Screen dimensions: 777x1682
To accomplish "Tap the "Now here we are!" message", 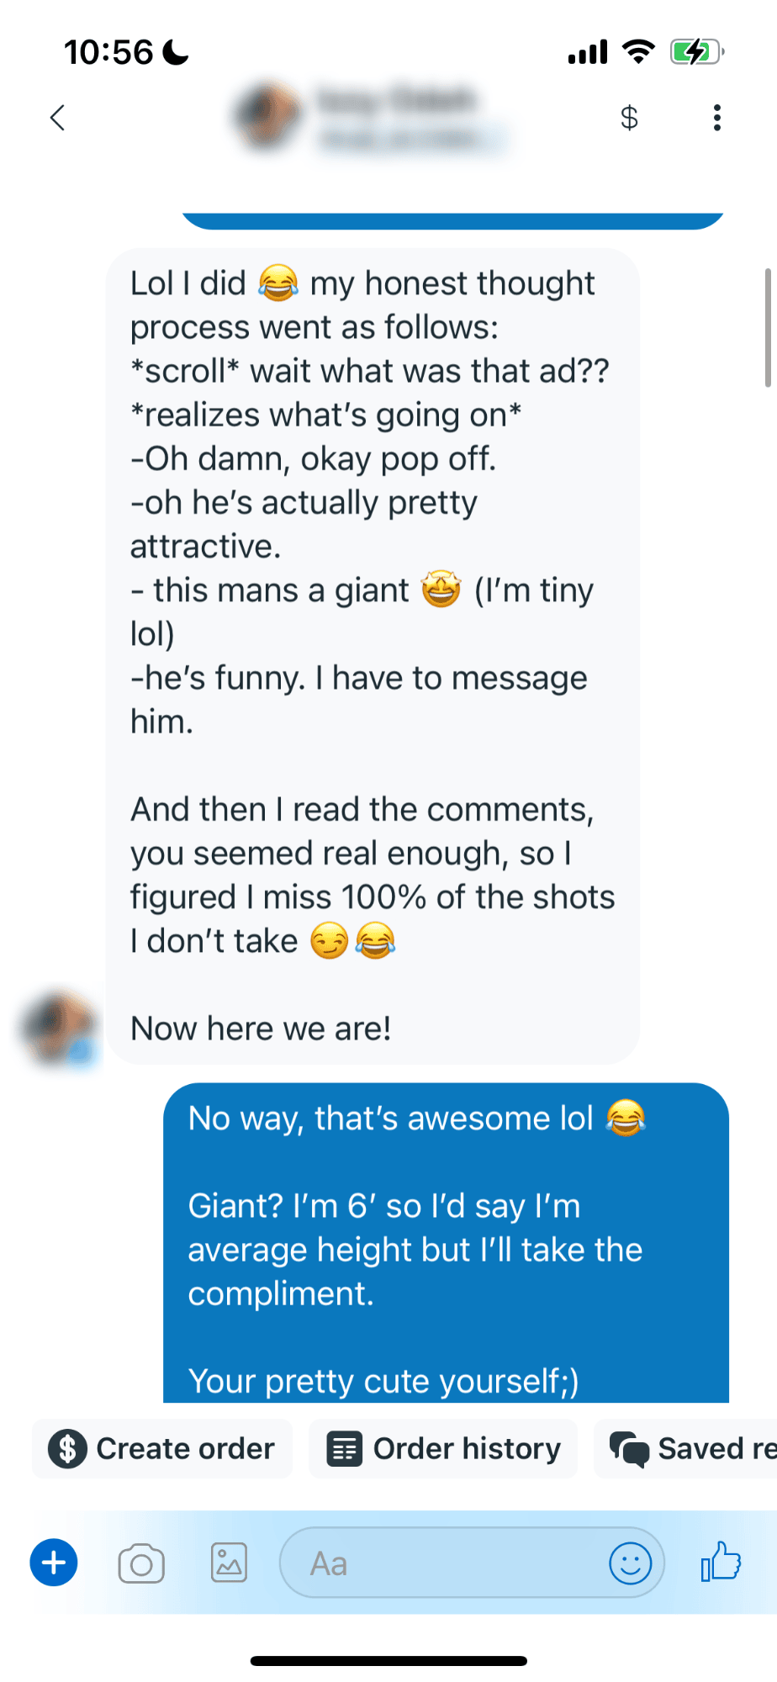I will tap(261, 1028).
